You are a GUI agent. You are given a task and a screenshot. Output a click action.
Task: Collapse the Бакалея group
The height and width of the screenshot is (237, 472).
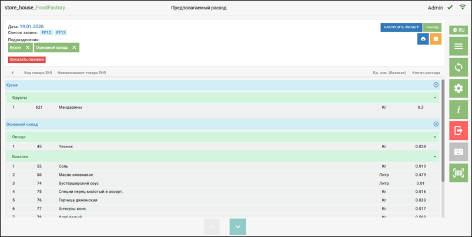pyautogui.click(x=434, y=157)
